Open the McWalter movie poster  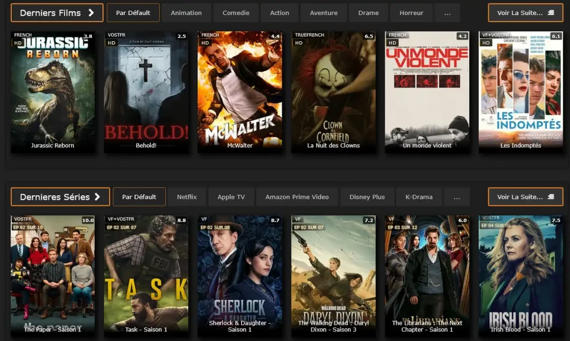[x=240, y=92]
